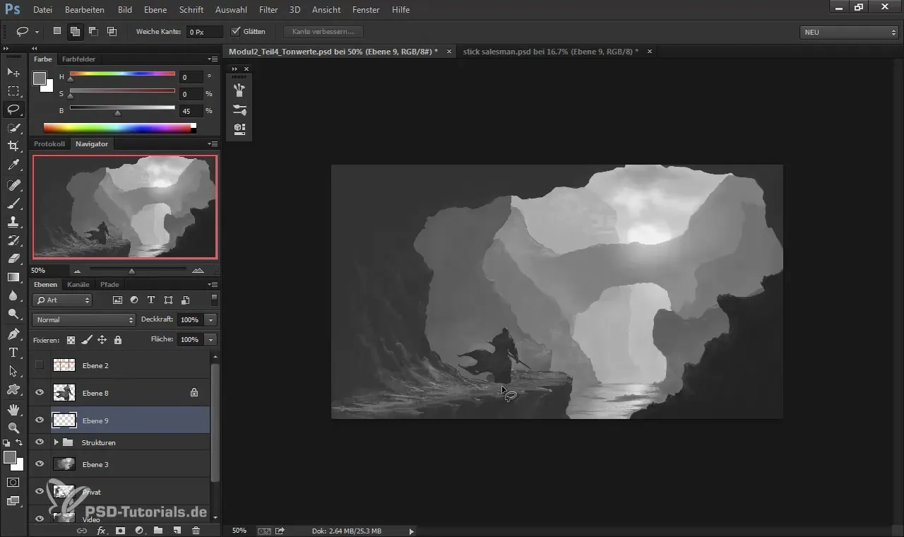The height and width of the screenshot is (537, 904).
Task: Select the Lasso tool in the toolbox
Action: click(13, 109)
